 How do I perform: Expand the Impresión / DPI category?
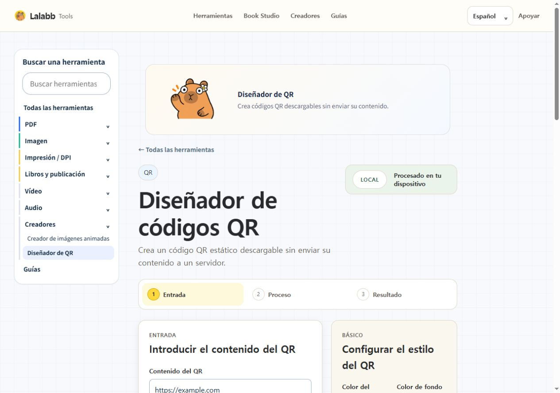pos(66,158)
